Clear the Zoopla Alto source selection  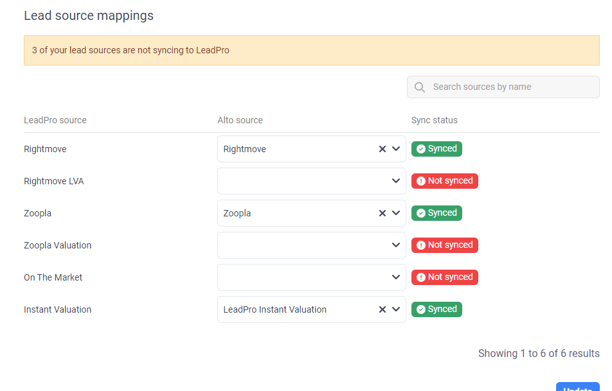coord(382,213)
